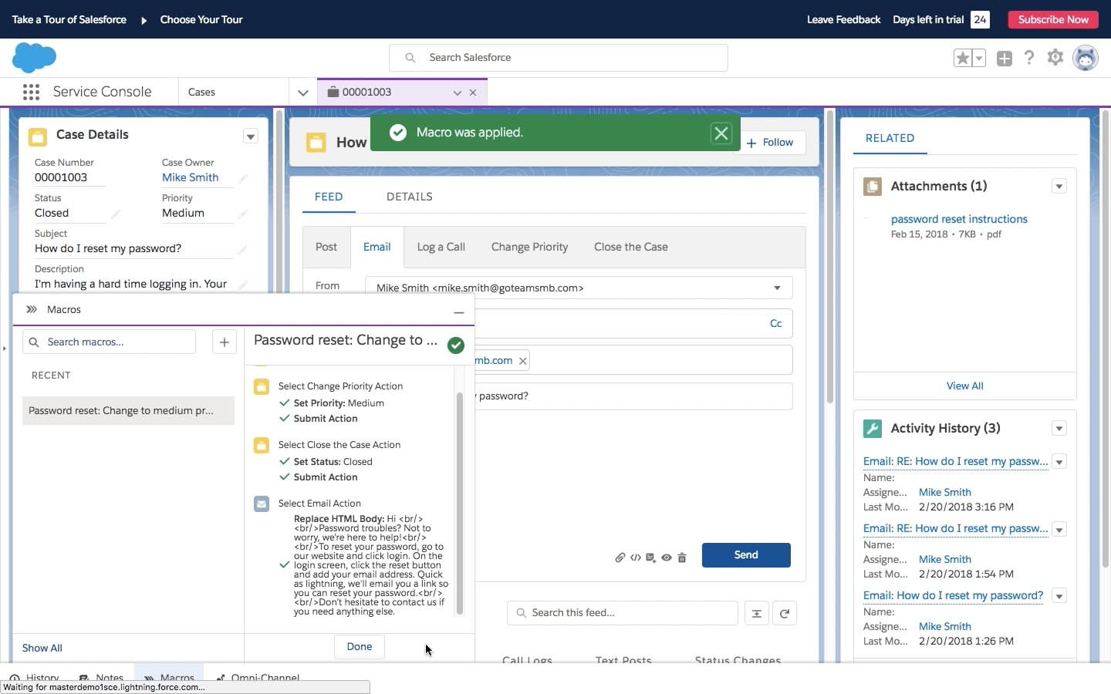Click the Search Salesforce box

tap(559, 58)
